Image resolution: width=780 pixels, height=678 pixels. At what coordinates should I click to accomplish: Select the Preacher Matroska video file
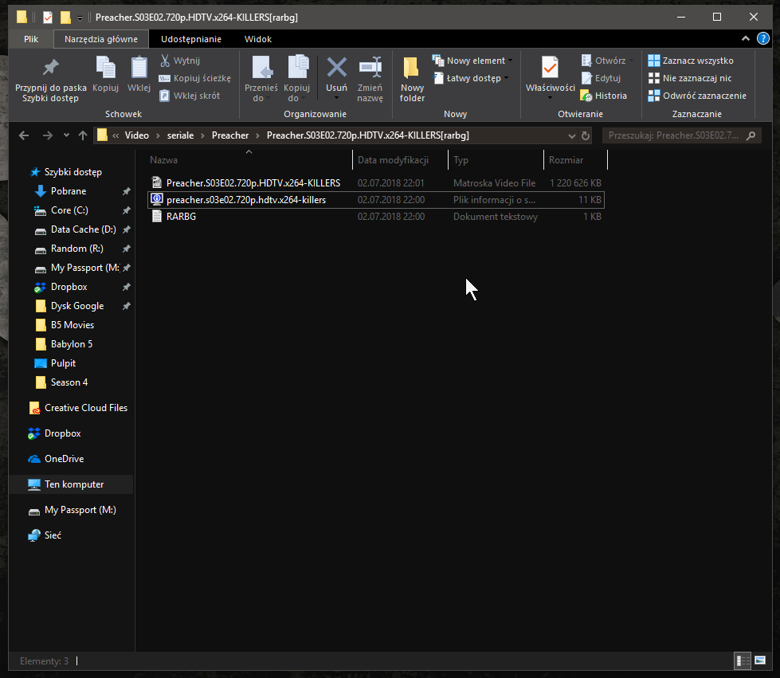253,183
